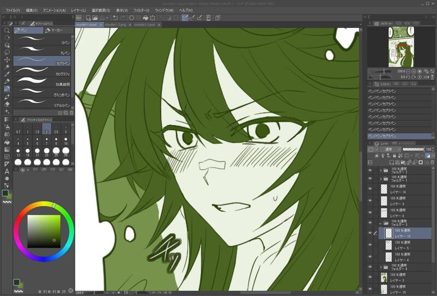Toggle visibility of フォルダー 2
This screenshot has width=437, height=296.
(370, 170)
